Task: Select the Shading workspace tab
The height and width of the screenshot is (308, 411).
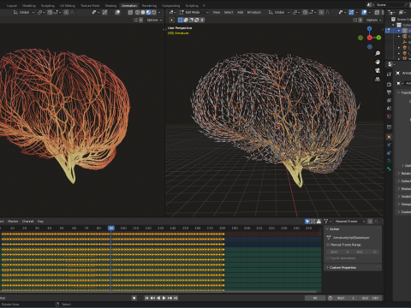Action: click(x=110, y=5)
